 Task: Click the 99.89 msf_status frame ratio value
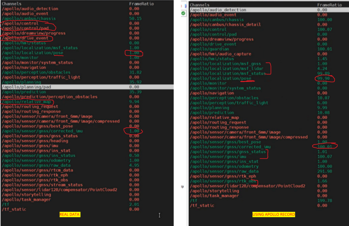(x=324, y=73)
